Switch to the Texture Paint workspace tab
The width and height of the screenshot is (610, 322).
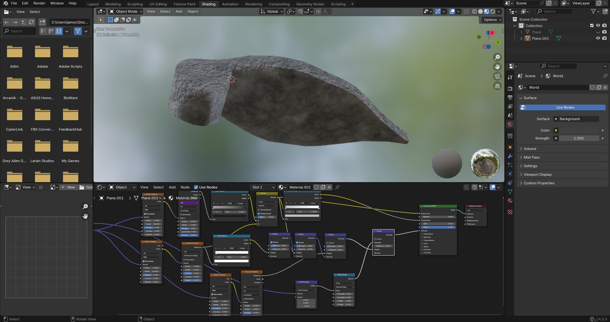[x=185, y=4]
